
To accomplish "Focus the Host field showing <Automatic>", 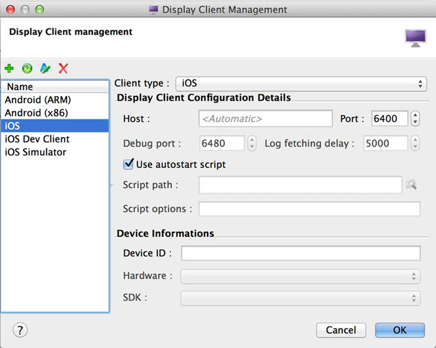I will 266,119.
